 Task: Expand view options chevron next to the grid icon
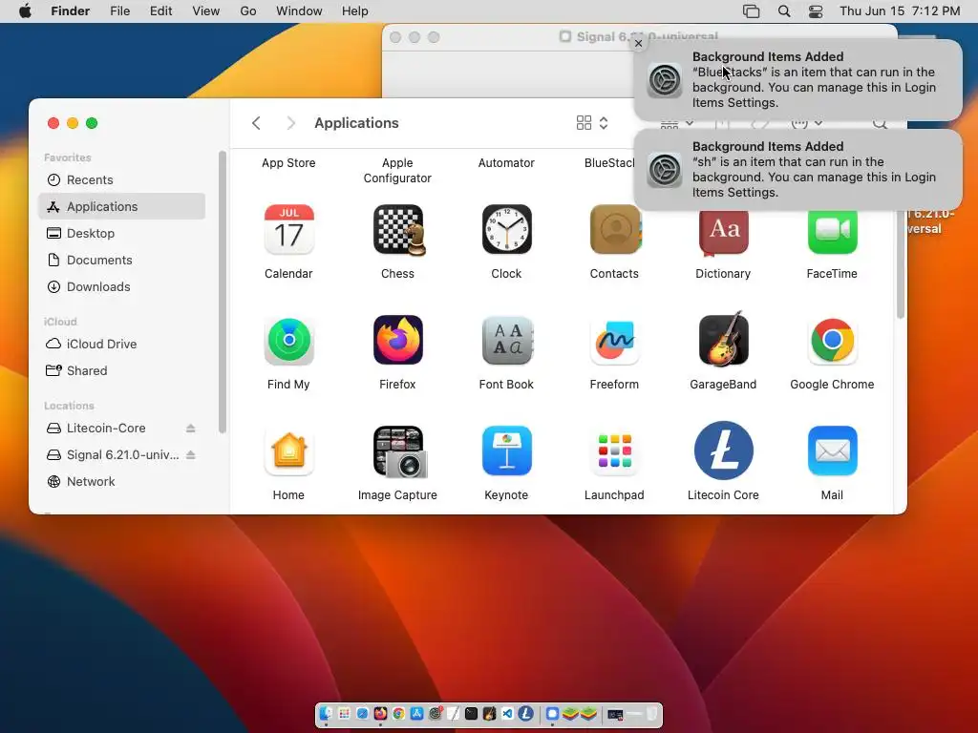click(x=604, y=123)
